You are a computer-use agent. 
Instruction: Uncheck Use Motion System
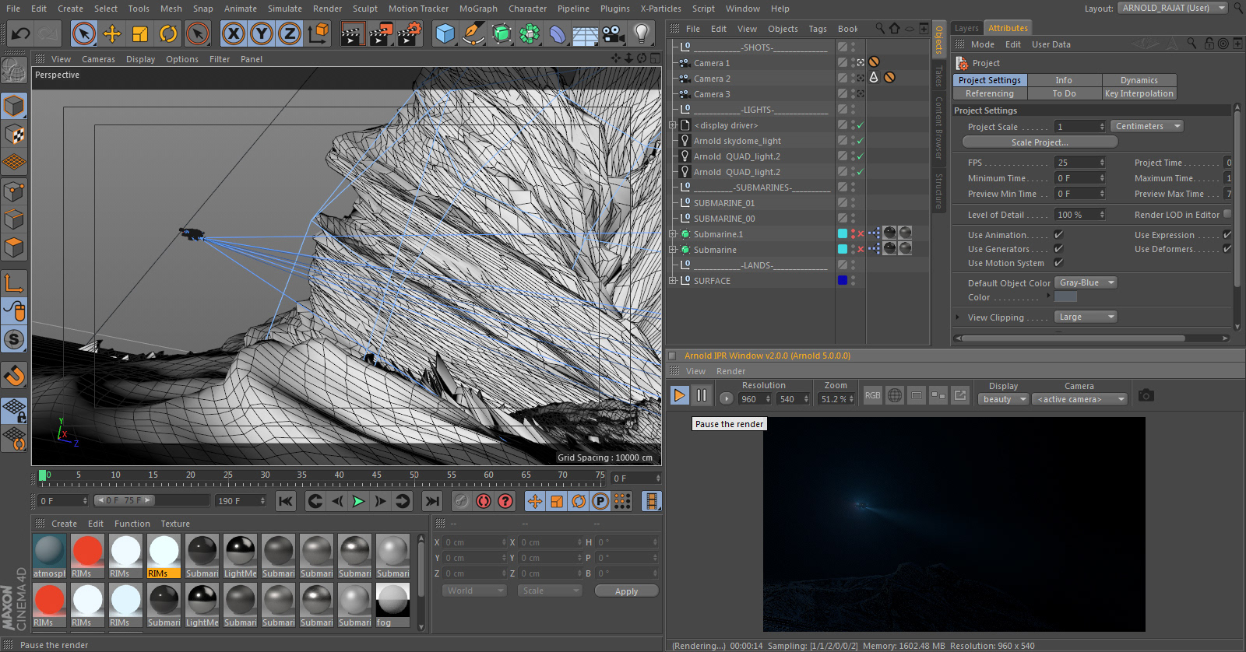[x=1058, y=263]
